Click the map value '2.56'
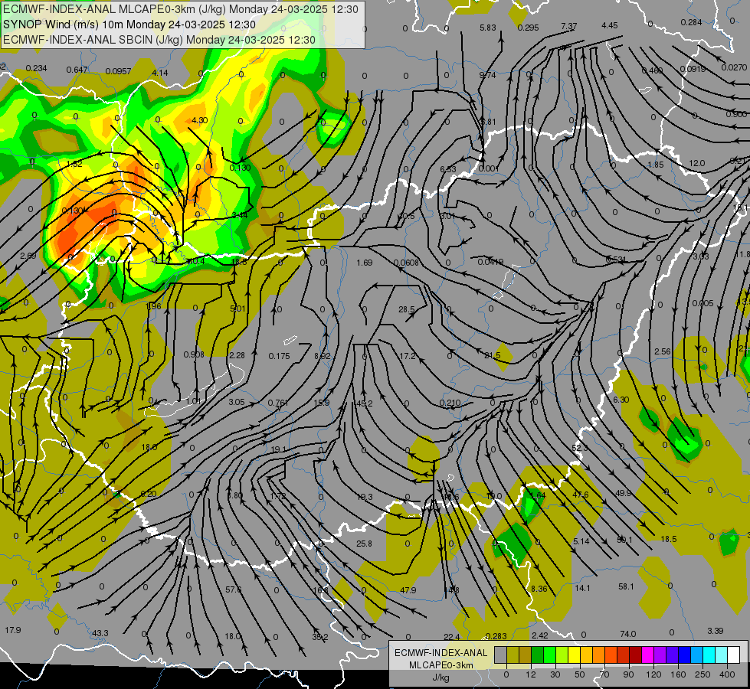 (x=663, y=351)
